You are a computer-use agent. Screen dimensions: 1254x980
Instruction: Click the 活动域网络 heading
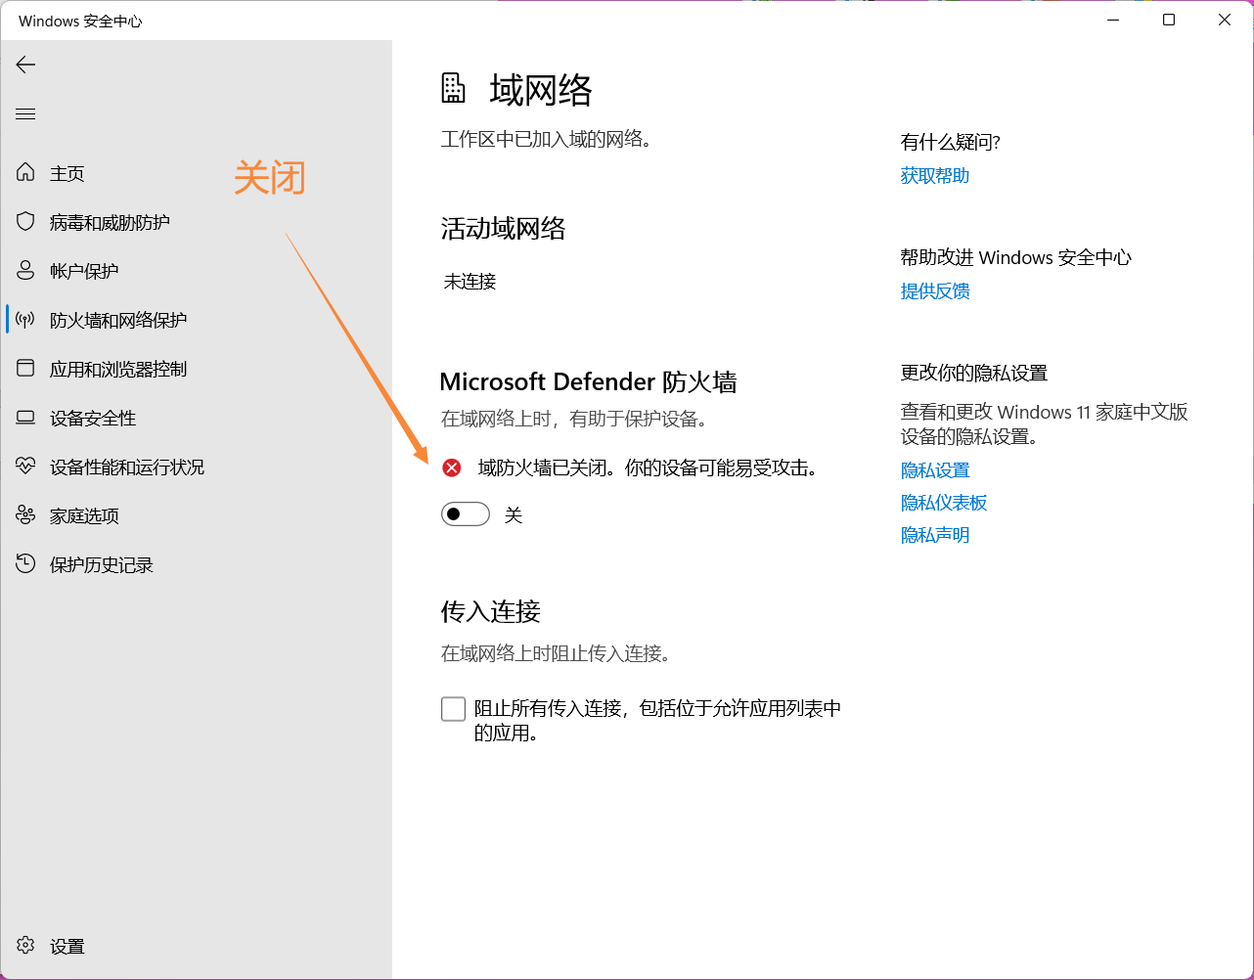tap(504, 229)
